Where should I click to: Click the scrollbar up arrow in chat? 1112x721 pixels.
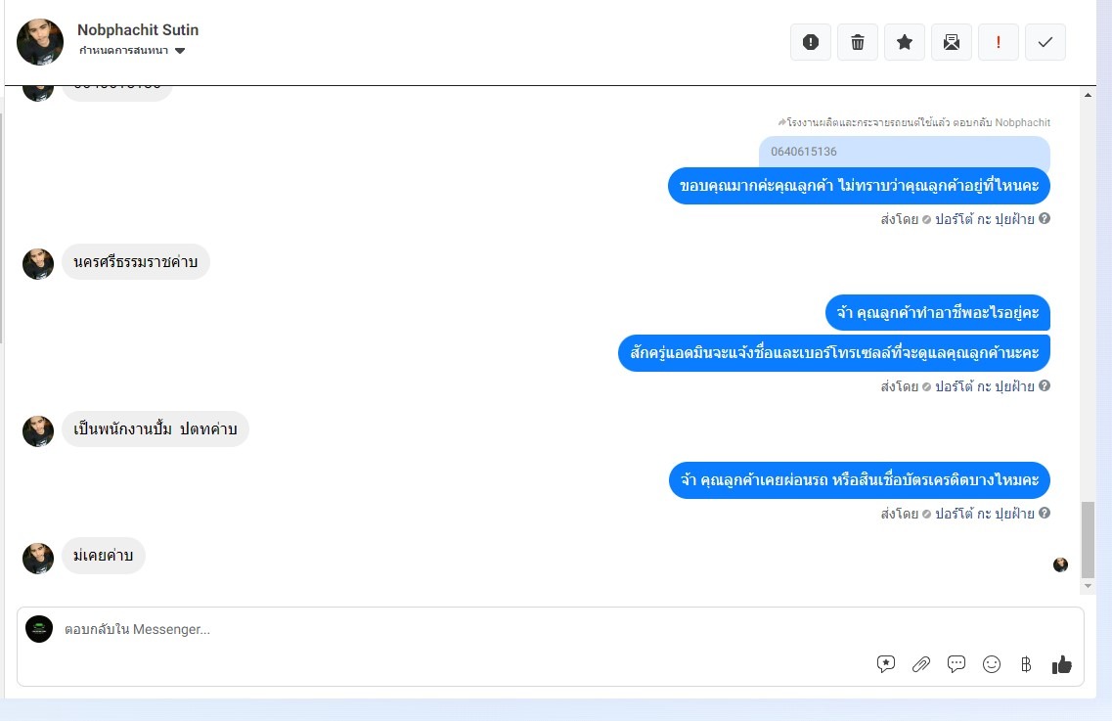click(x=1088, y=94)
